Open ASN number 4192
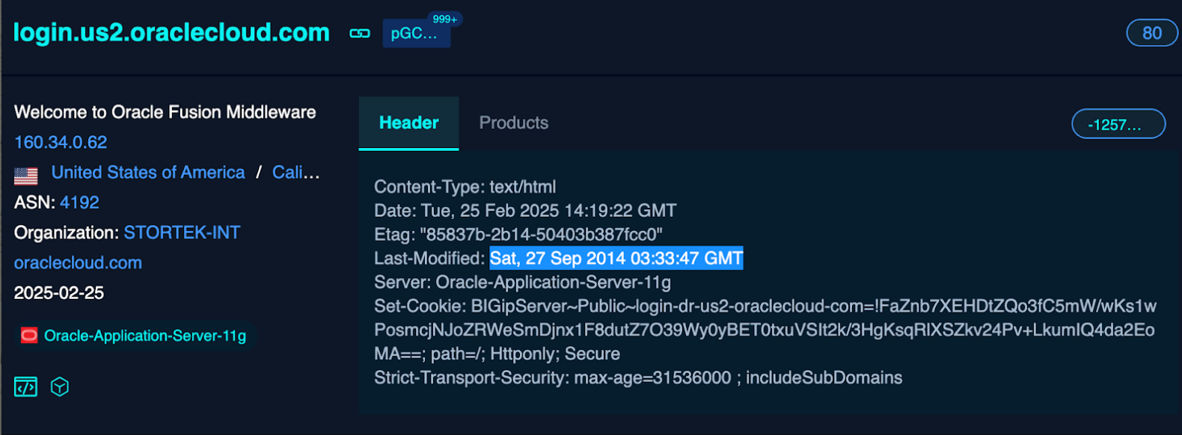The width and height of the screenshot is (1182, 435). (79, 203)
